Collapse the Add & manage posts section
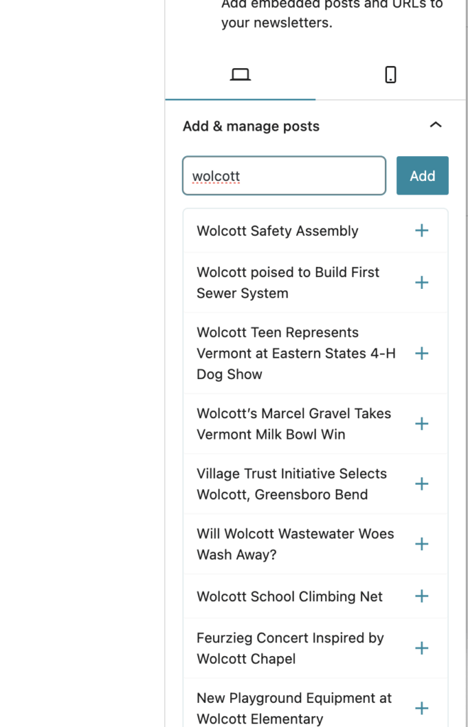468x727 pixels. coord(436,126)
